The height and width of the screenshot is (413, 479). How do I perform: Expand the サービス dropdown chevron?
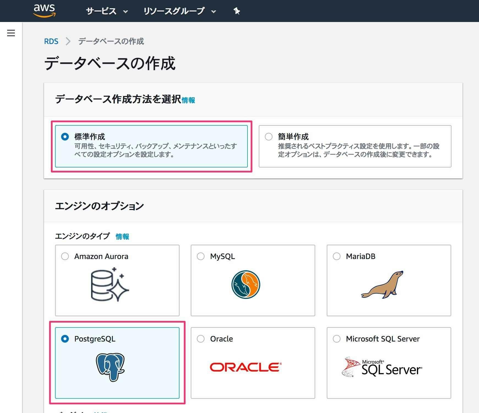click(126, 12)
